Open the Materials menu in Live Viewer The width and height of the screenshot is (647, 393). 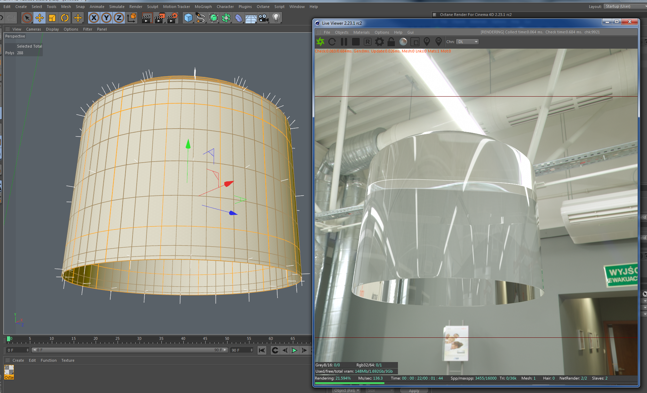click(361, 32)
